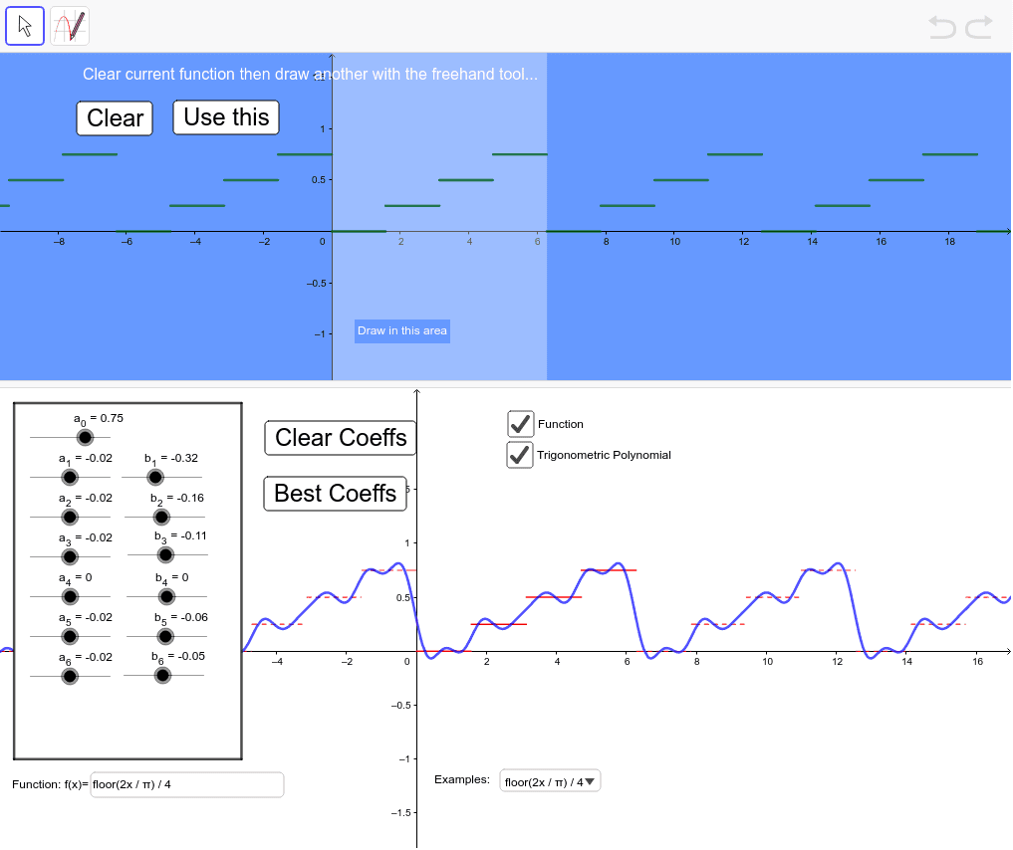Image resolution: width=1013 pixels, height=850 pixels.
Task: Click the 'b1 = -0.32' label
Action: click(x=171, y=459)
